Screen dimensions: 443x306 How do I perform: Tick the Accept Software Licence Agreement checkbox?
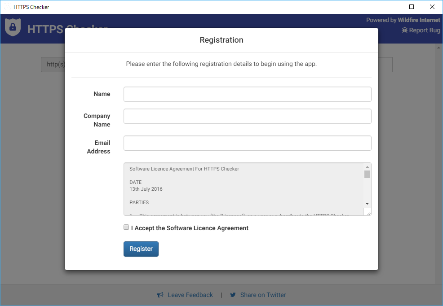tap(126, 227)
